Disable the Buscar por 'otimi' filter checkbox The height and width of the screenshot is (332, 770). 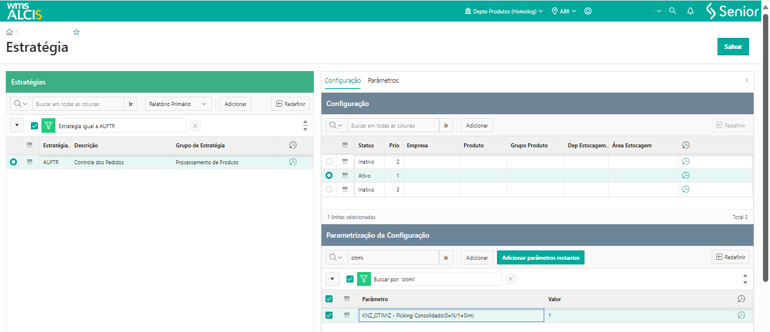[x=350, y=279]
